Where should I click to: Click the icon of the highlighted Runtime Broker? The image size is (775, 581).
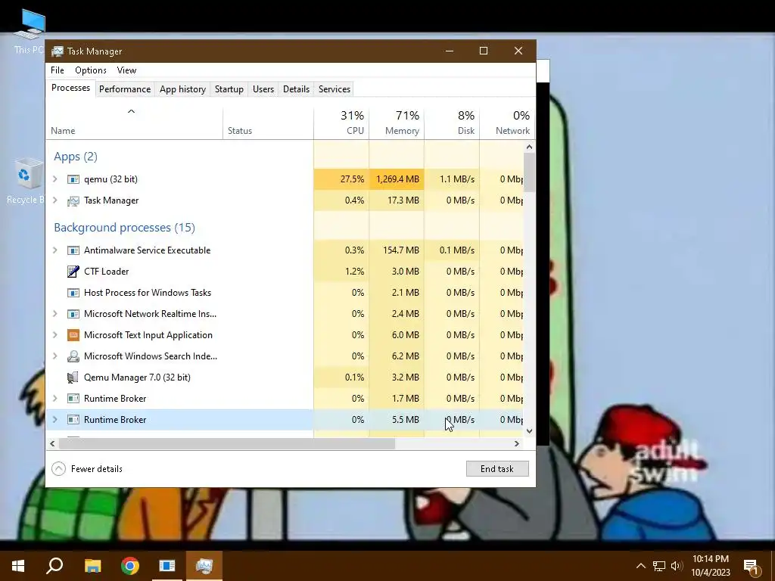73,419
